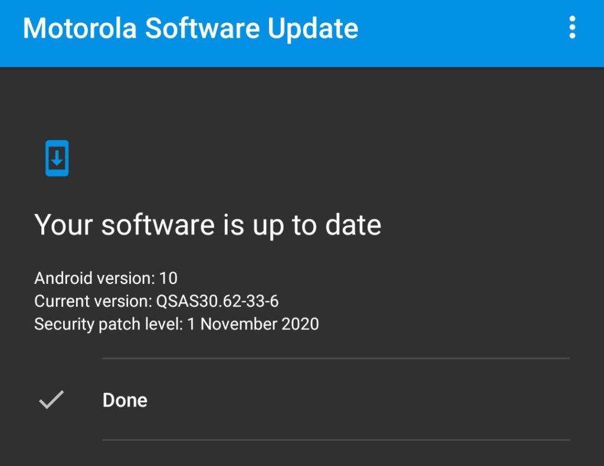Open the overflow dropdown for update options

click(572, 28)
